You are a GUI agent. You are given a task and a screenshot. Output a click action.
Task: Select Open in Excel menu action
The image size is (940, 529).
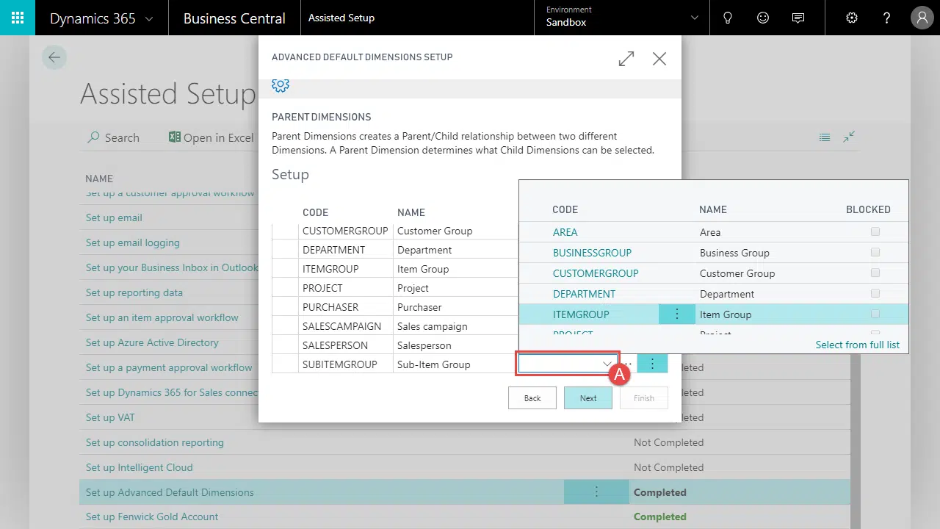[x=211, y=137]
